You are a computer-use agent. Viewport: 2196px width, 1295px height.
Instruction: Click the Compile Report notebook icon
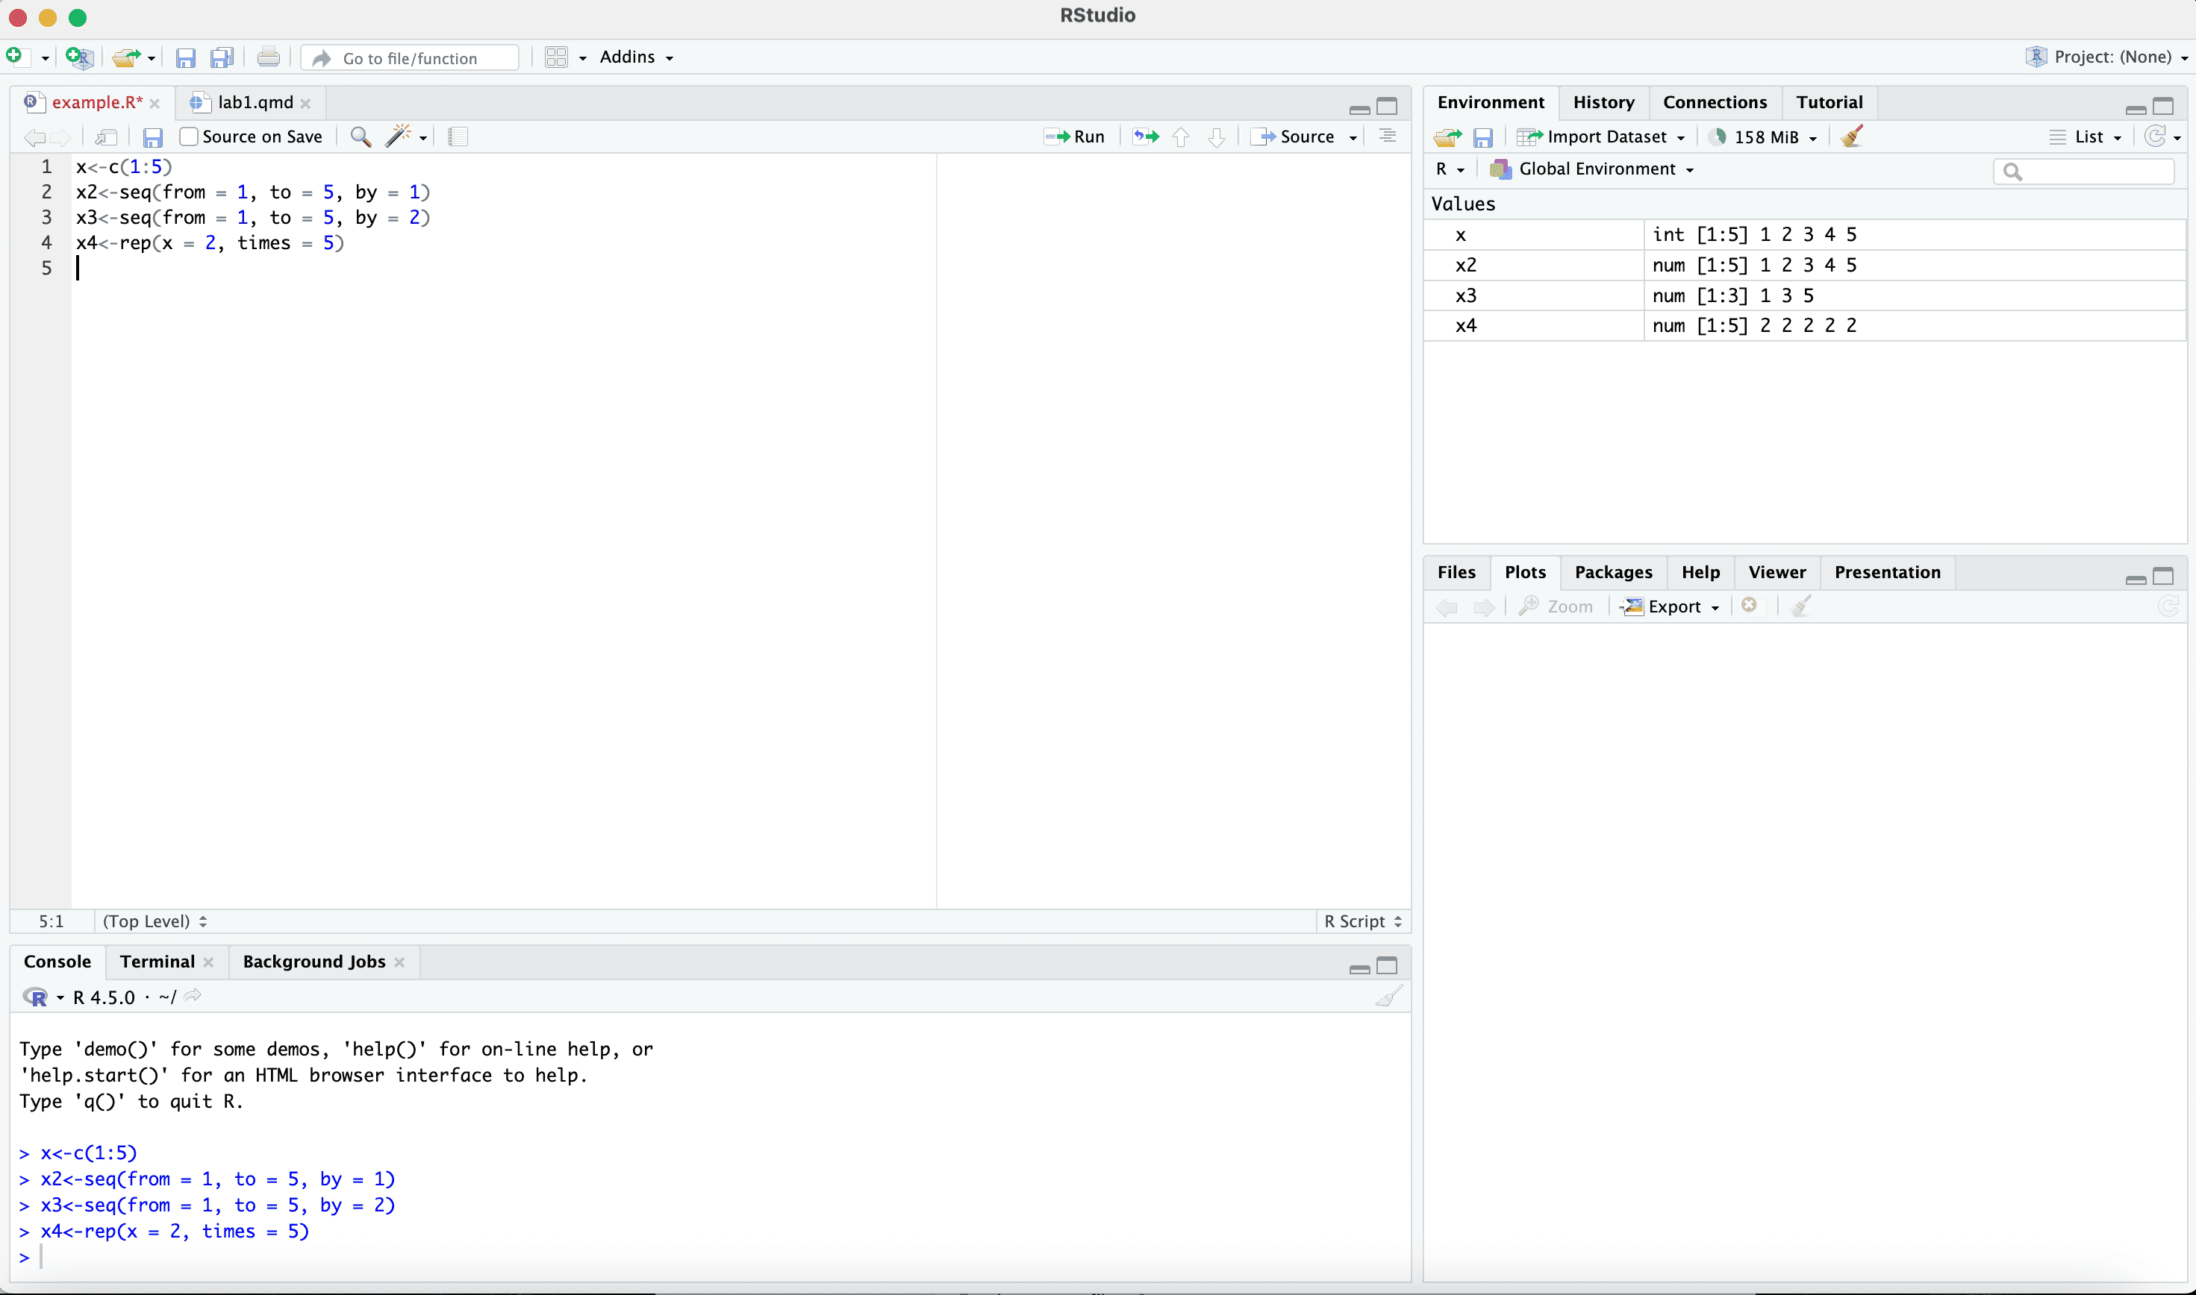458,137
